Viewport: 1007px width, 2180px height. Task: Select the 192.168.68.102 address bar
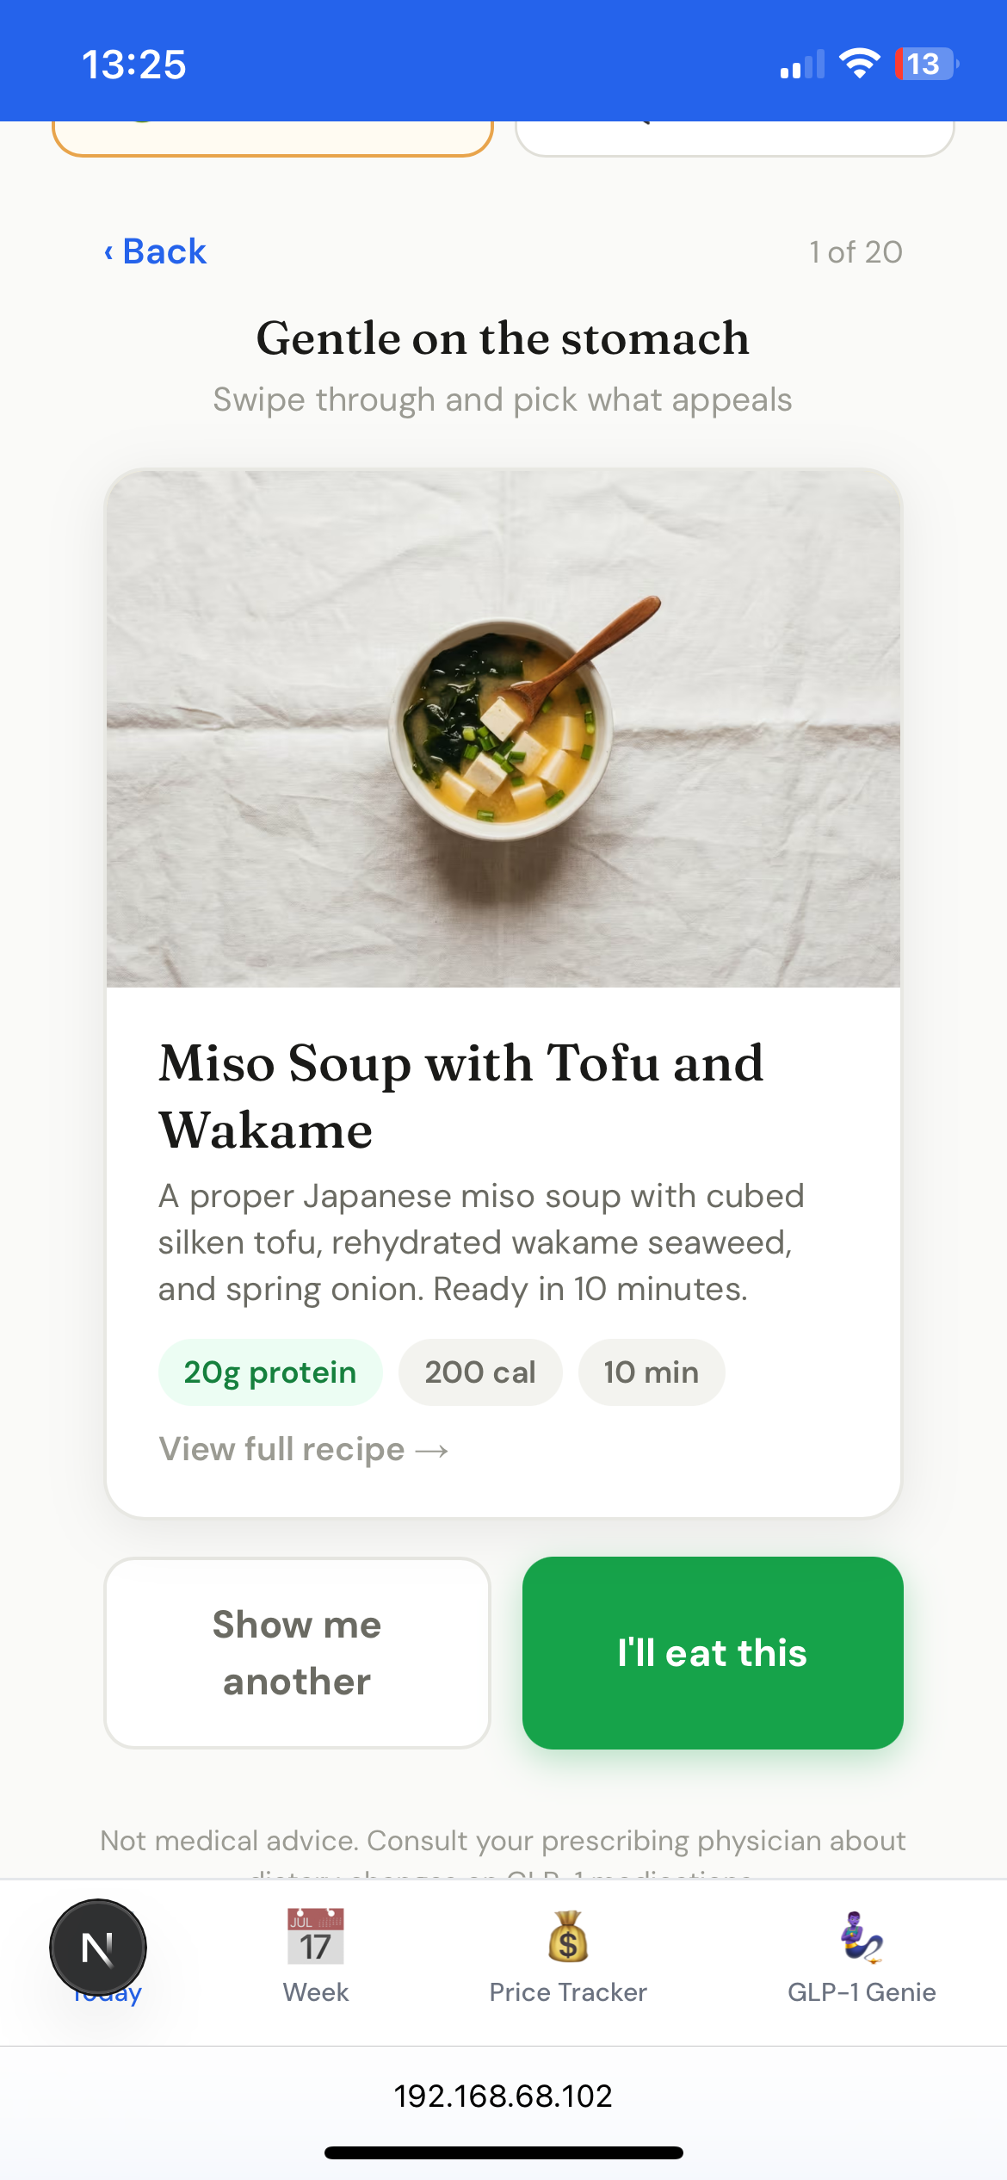[x=504, y=2096]
